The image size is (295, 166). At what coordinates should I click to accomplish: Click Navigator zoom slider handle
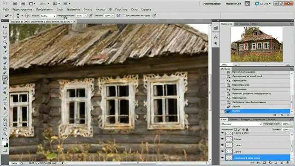(x=266, y=65)
